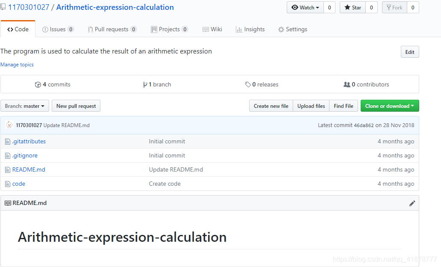Open the Wiki tab
The image size is (441, 267).
pos(212,29)
